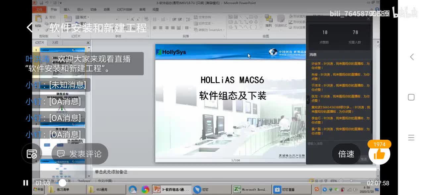Click the PowerPoint help question mark icon
The width and height of the screenshot is (424, 195).
click(376, 10)
